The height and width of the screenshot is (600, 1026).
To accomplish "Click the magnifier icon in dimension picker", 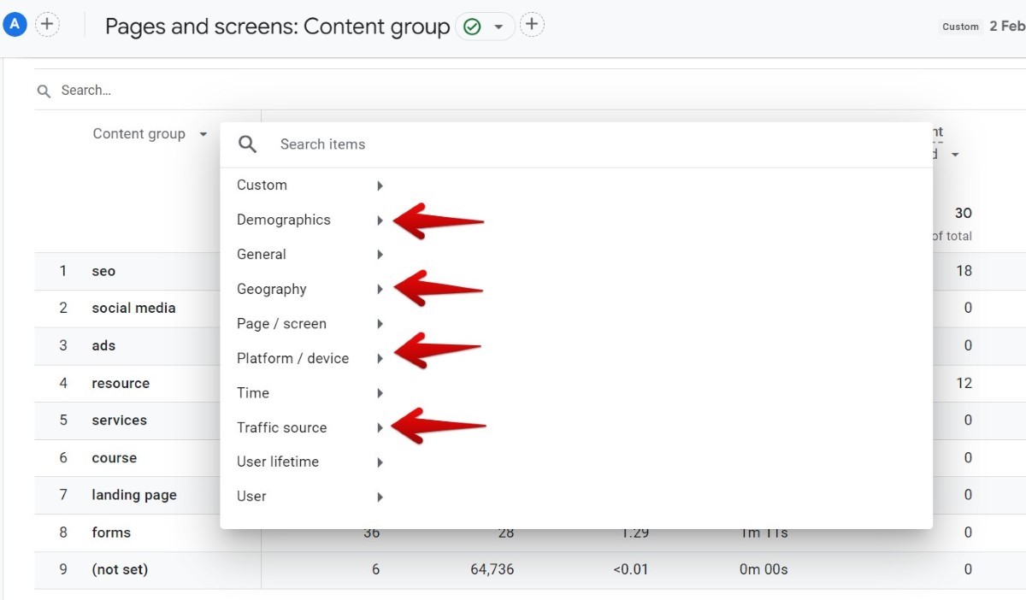I will pyautogui.click(x=248, y=144).
